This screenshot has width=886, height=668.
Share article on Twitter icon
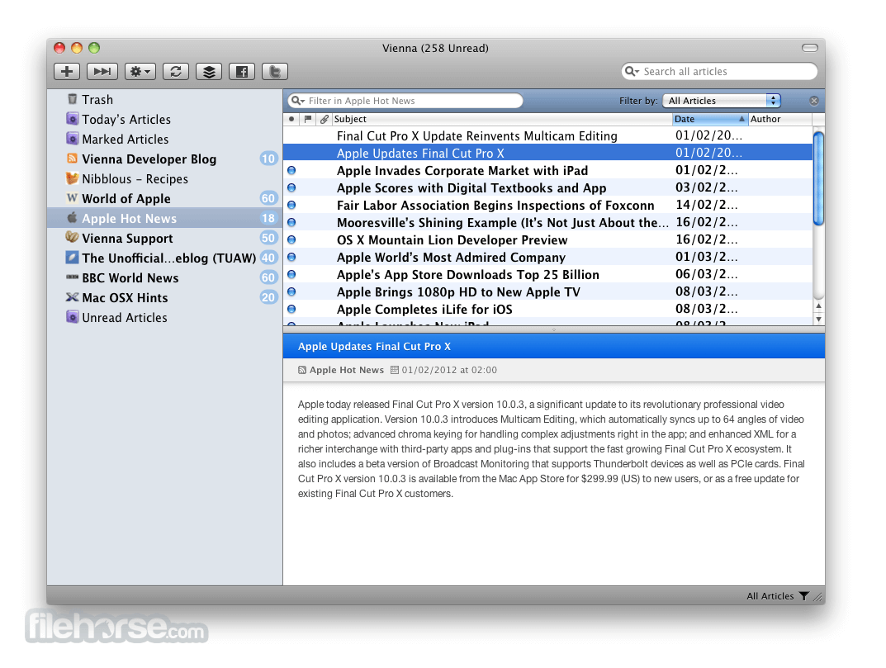[275, 71]
